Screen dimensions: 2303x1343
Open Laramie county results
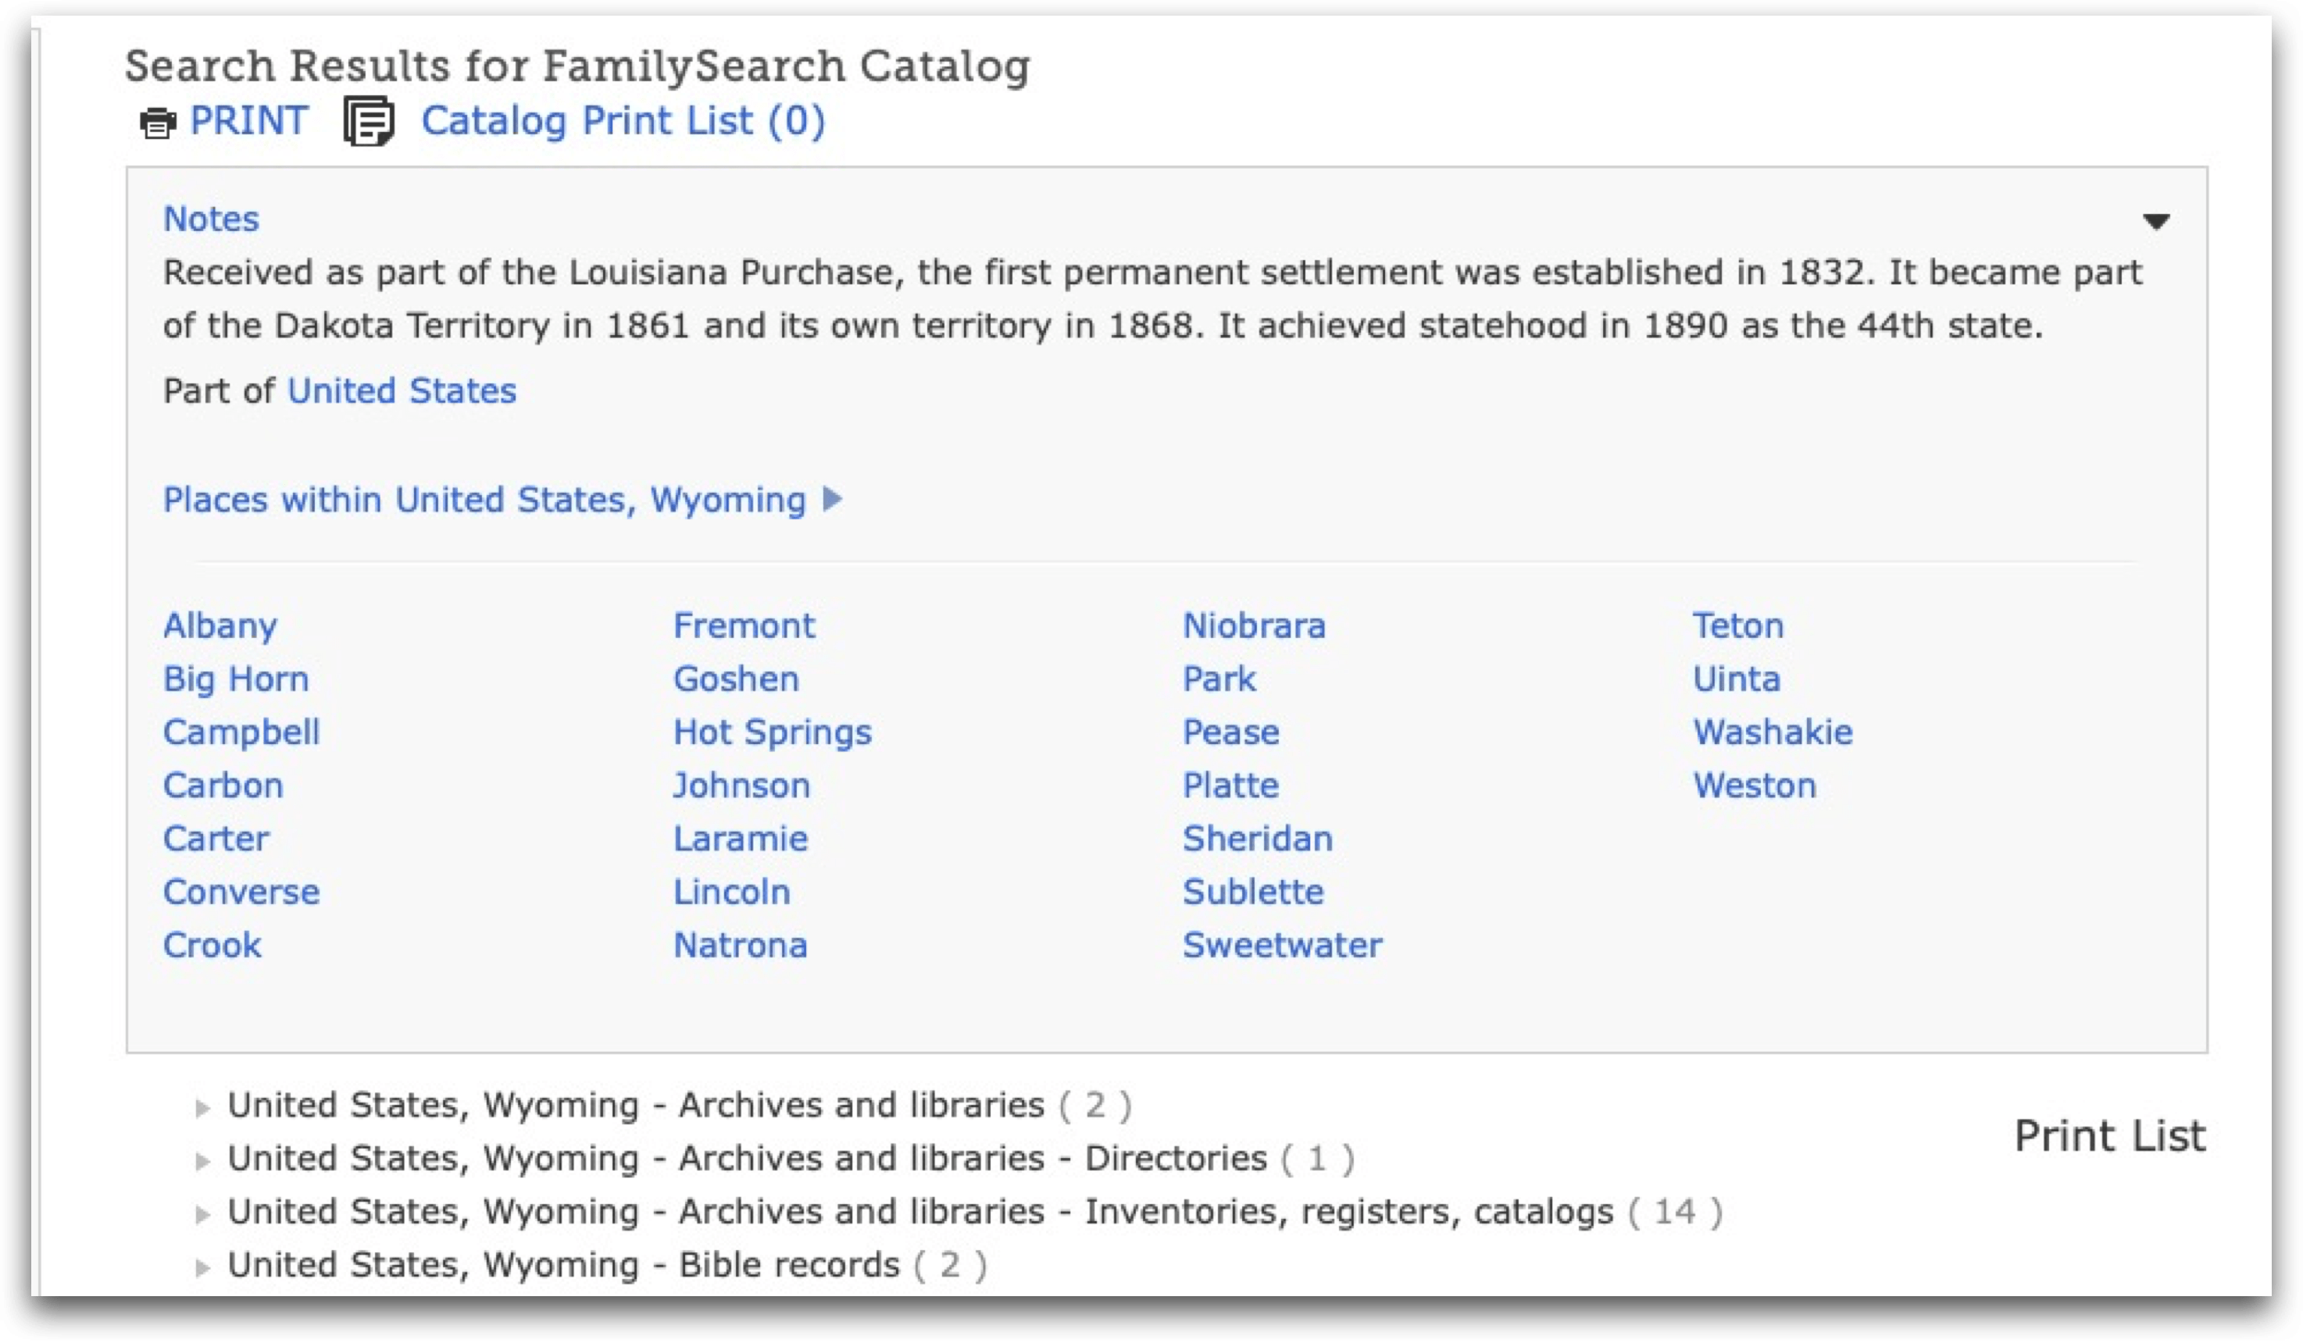pos(741,839)
